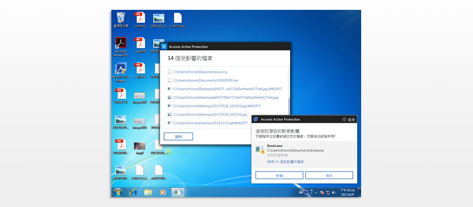
Task: Click the Excel.exe path text in alert
Action: point(295,150)
